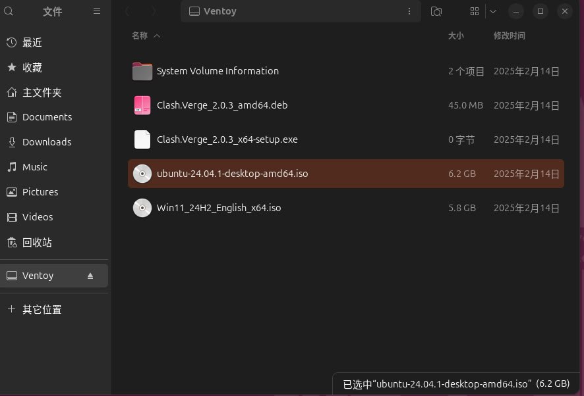Open the 文件 menu
The height and width of the screenshot is (396, 584).
[x=53, y=11]
